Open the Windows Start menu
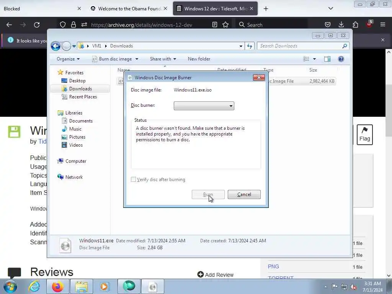 coord(10,286)
